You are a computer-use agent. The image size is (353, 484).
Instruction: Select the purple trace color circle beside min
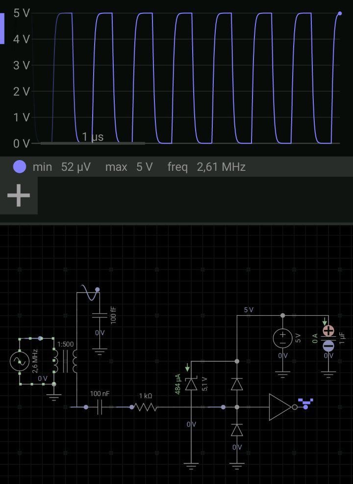click(20, 167)
